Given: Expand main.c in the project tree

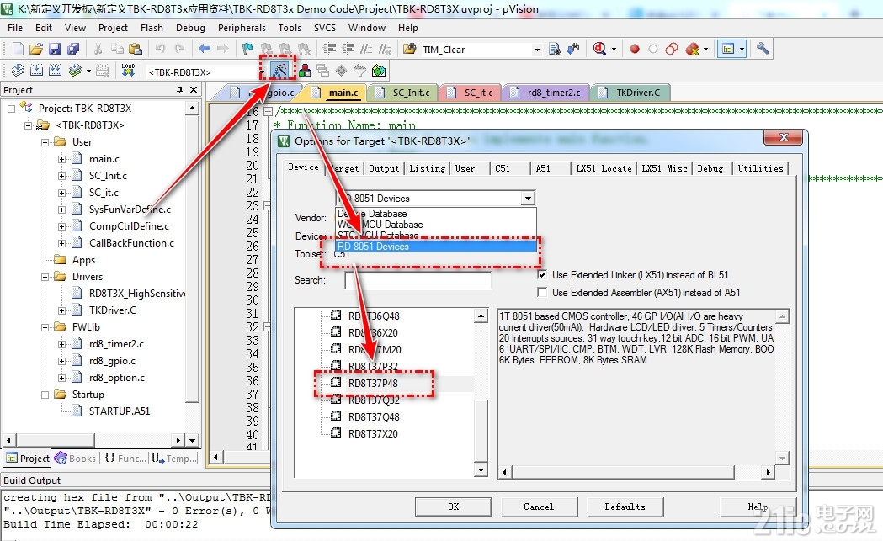Looking at the screenshot, I should point(62,159).
